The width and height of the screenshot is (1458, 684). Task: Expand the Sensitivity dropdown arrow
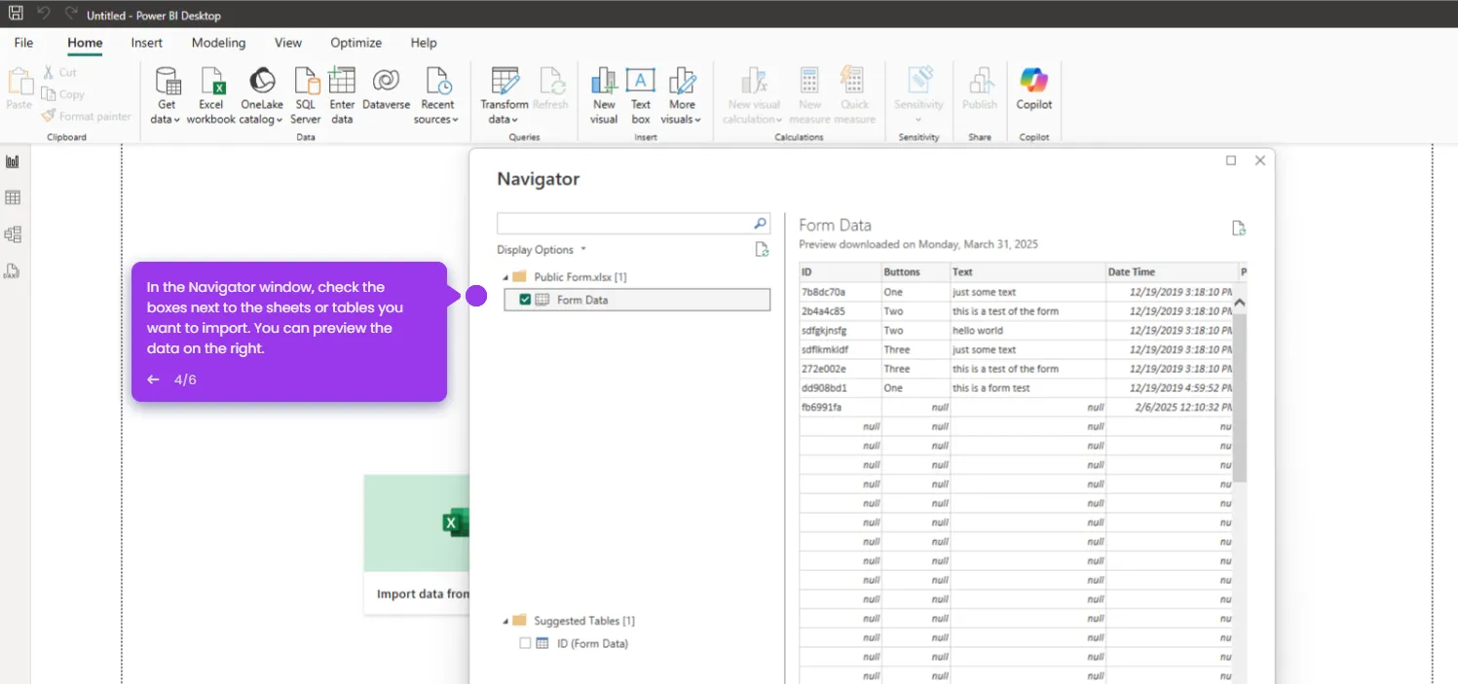point(918,121)
